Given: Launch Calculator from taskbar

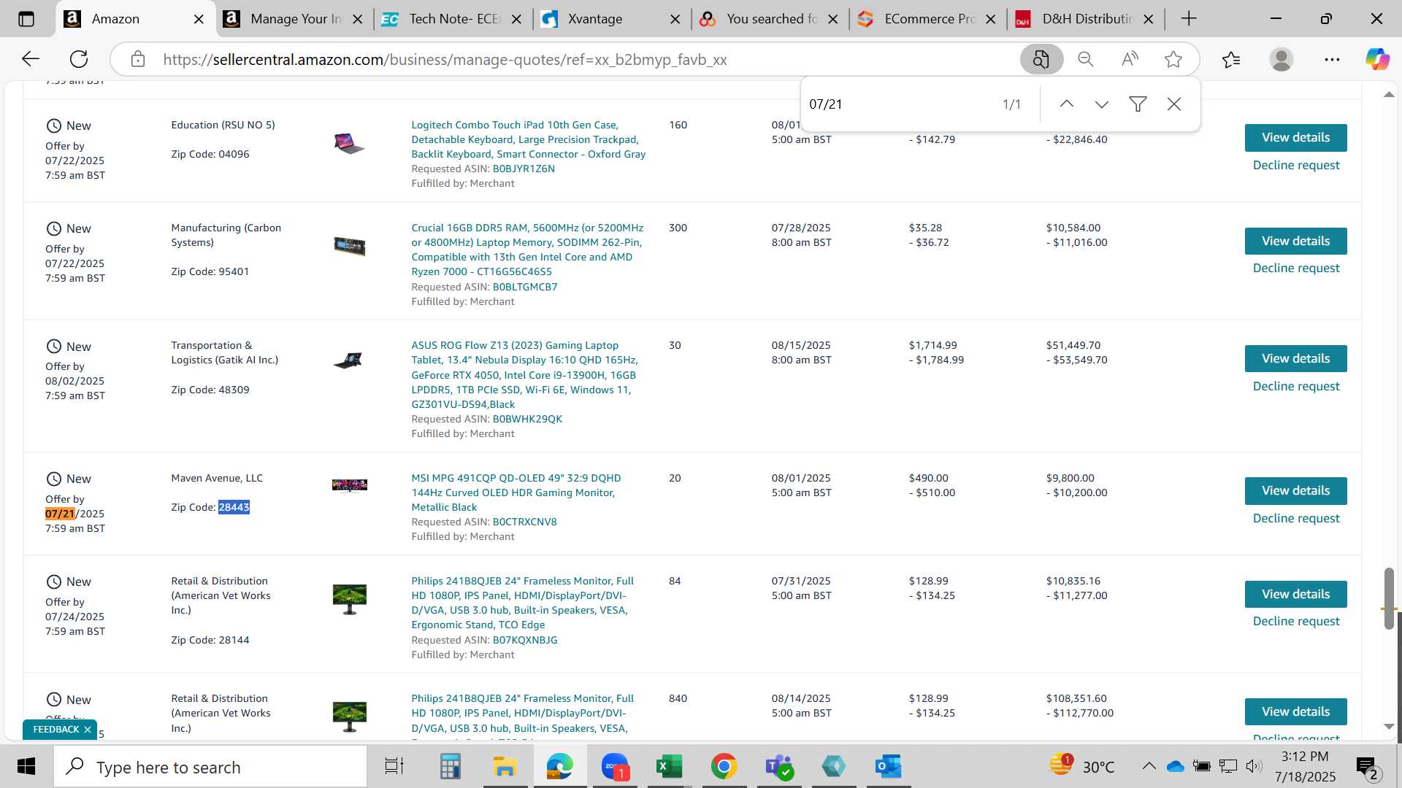Looking at the screenshot, I should click(x=450, y=767).
